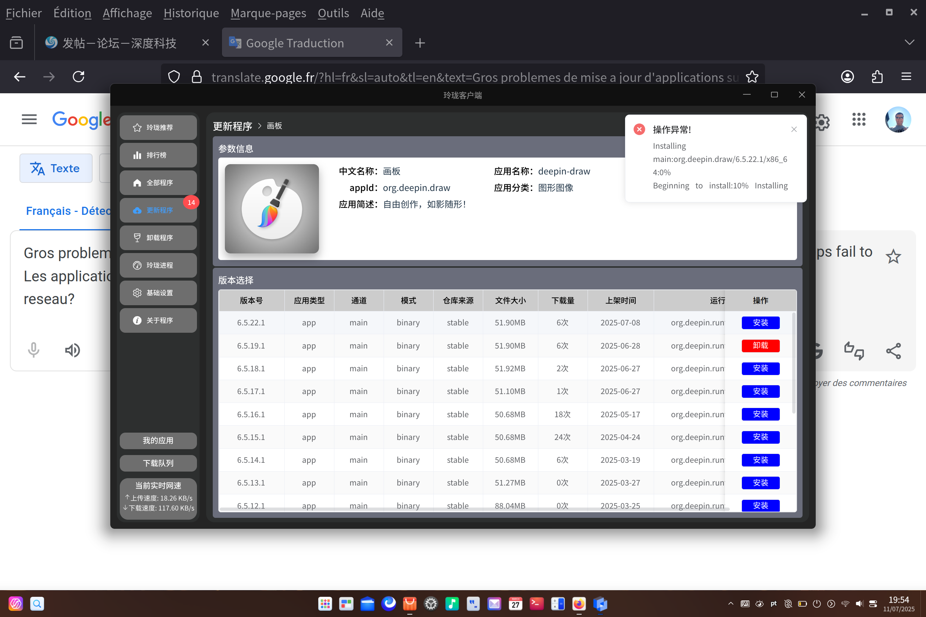926x617 pixels.
Task: Install version 6.5.13.1
Action: click(761, 483)
